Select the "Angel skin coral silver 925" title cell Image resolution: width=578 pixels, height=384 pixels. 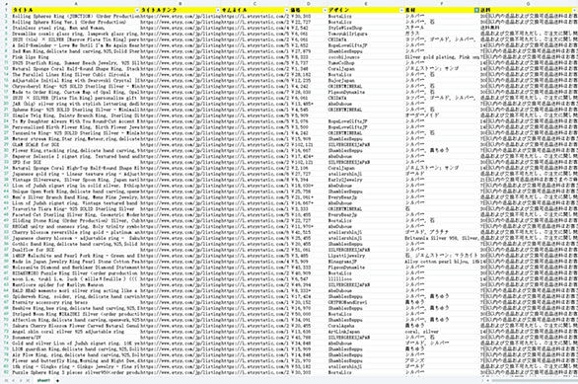[x=76, y=332]
